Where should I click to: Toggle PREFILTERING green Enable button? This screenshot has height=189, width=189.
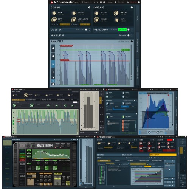point(122,29)
